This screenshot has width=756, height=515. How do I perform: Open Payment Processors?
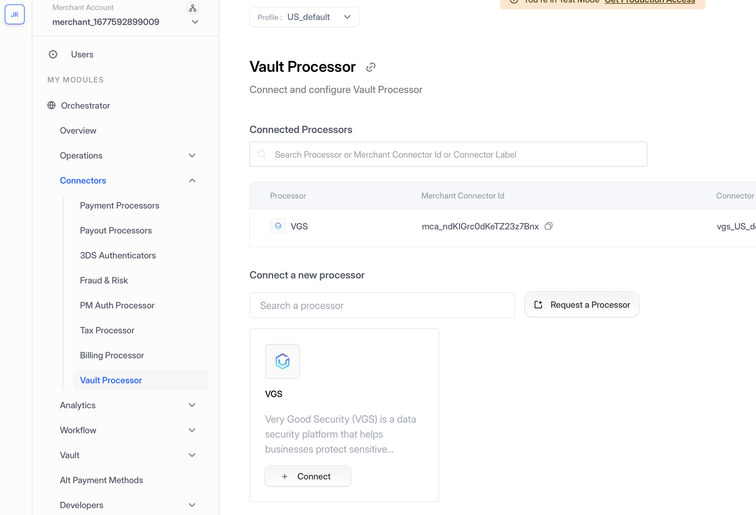(119, 205)
